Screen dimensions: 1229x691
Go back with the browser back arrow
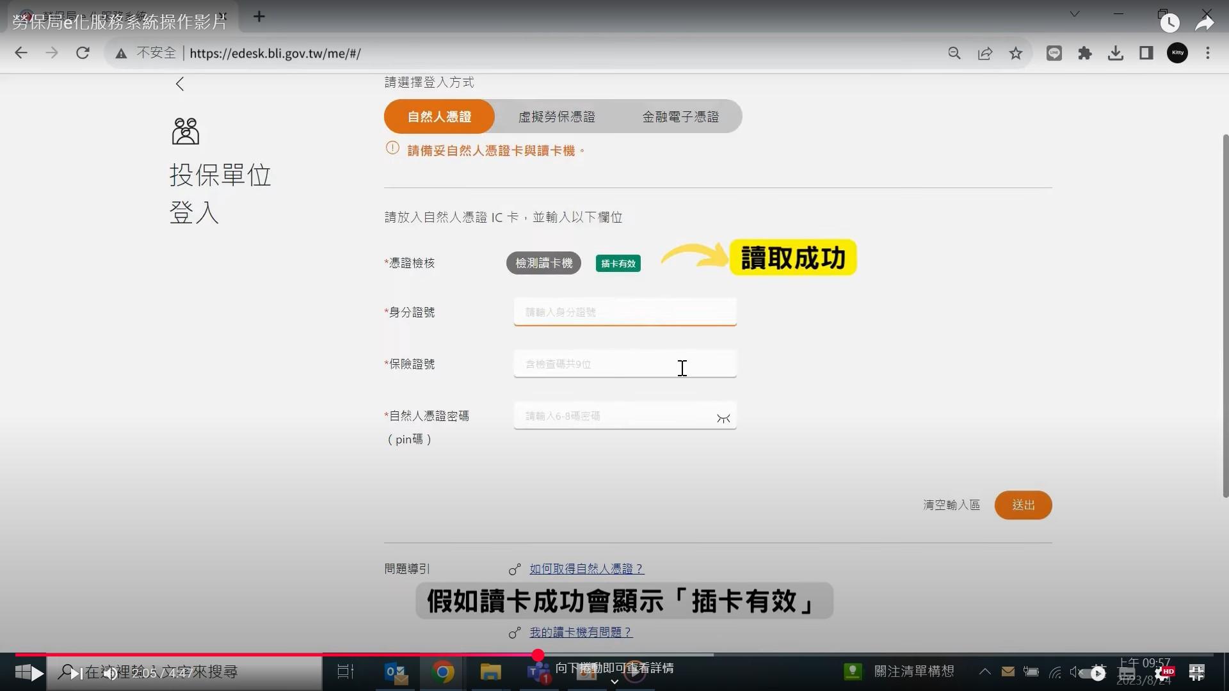pyautogui.click(x=21, y=53)
